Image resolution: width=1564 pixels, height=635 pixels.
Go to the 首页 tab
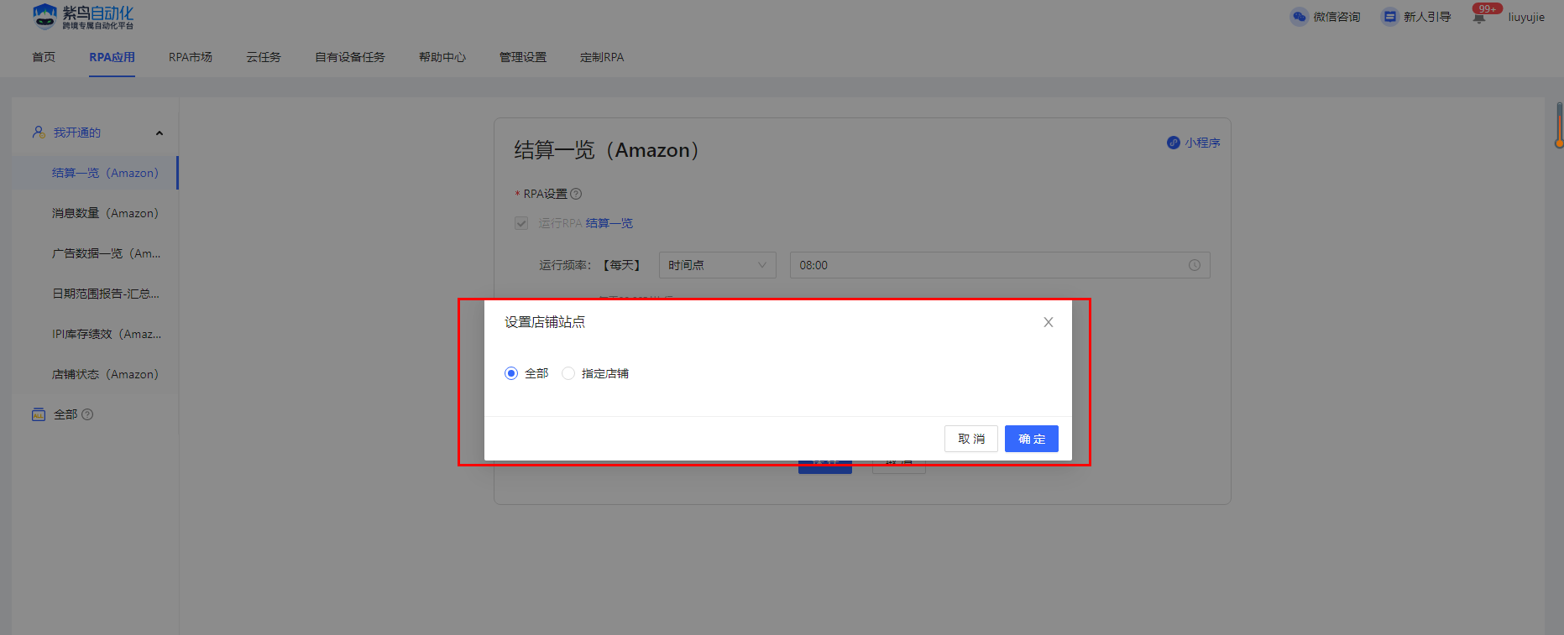click(44, 57)
